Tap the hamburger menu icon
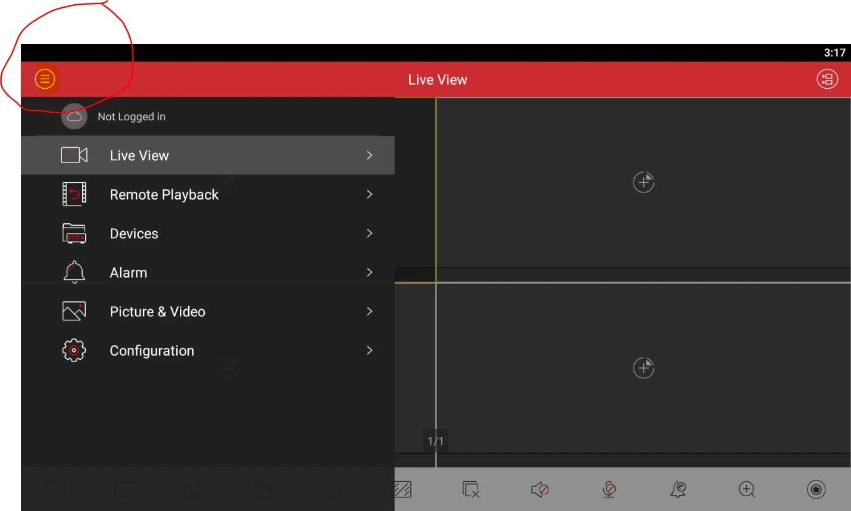Viewport: 851px width, 511px height. click(x=45, y=79)
